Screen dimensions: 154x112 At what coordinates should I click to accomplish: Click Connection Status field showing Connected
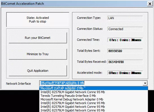click(x=125, y=29)
